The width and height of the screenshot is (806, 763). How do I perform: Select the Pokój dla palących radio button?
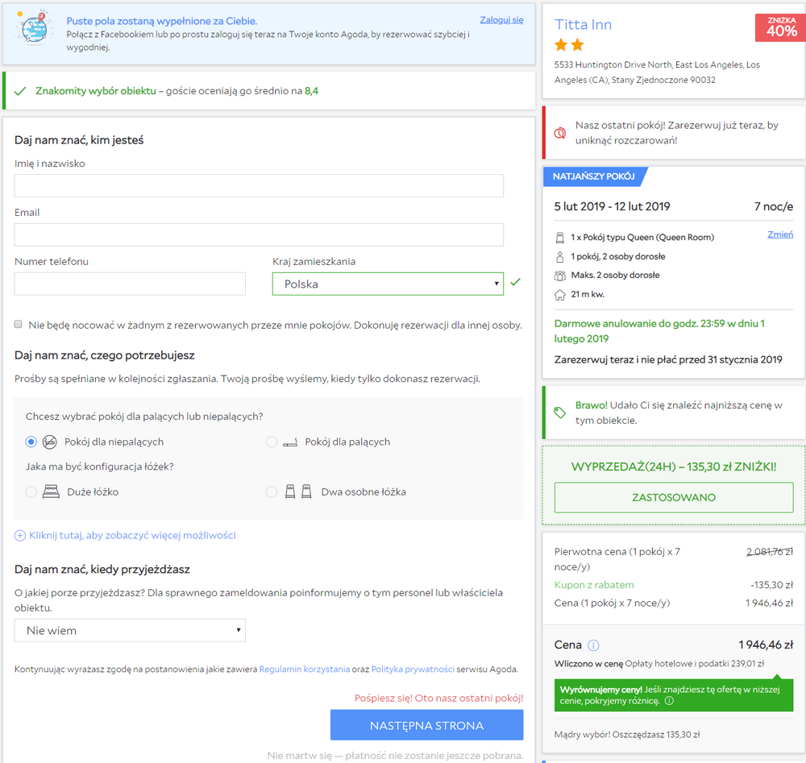click(272, 442)
